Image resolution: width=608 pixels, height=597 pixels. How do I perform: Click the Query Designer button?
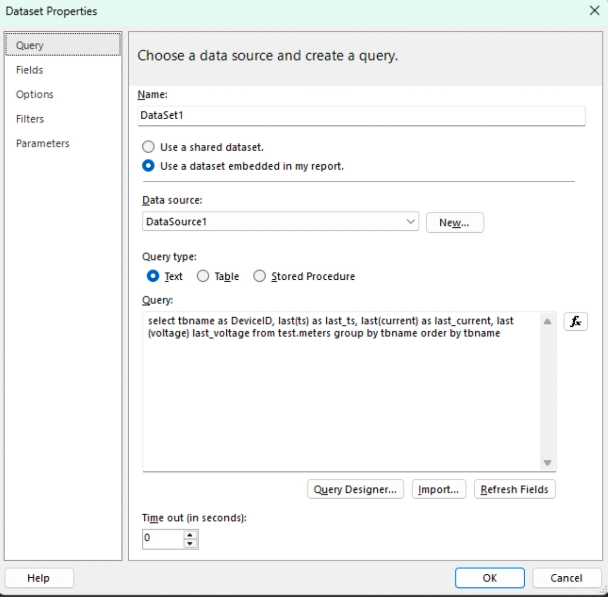[355, 489]
